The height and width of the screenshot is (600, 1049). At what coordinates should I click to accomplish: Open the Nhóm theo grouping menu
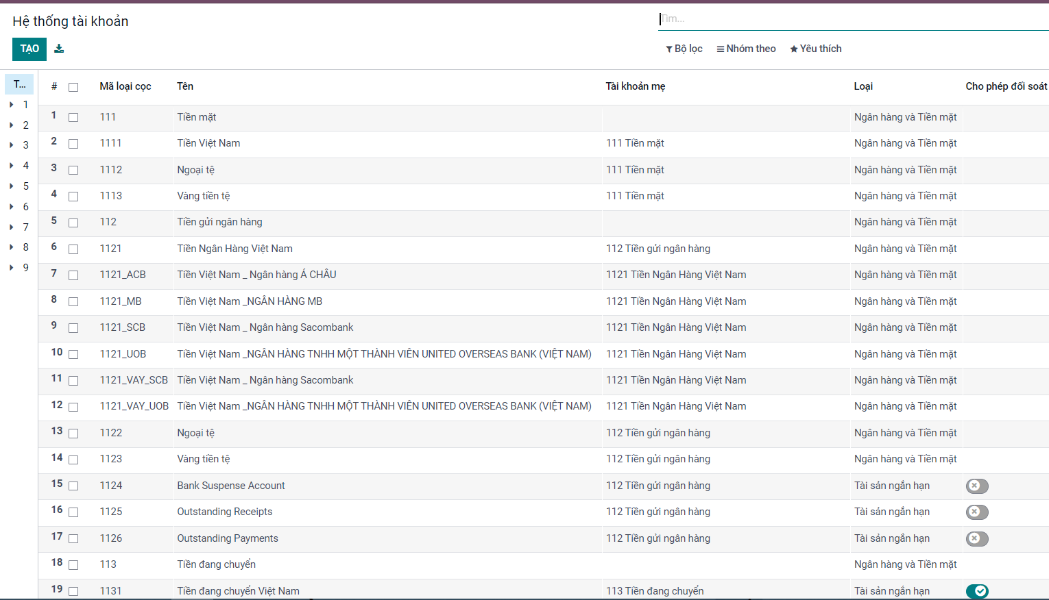(x=746, y=49)
